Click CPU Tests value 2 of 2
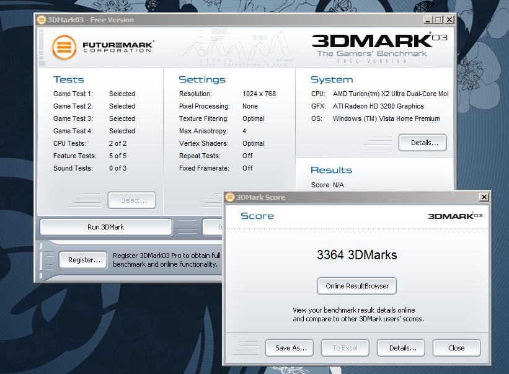Viewport: 509px width, 374px height. [x=118, y=143]
